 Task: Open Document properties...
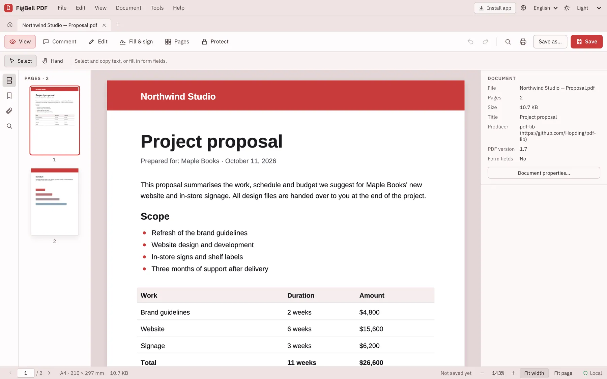click(x=544, y=173)
